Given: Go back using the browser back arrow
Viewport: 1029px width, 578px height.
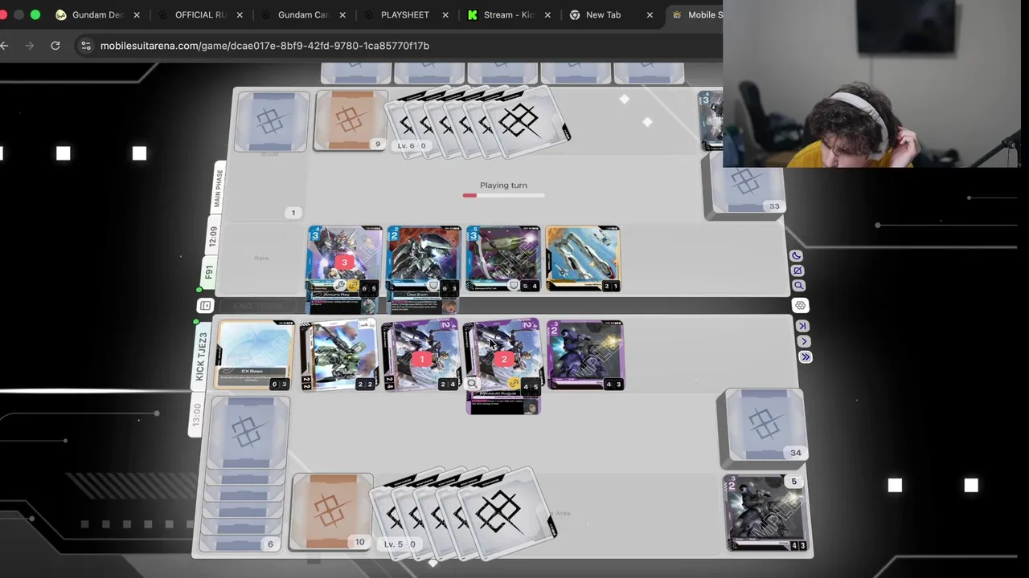Looking at the screenshot, I should pos(4,46).
